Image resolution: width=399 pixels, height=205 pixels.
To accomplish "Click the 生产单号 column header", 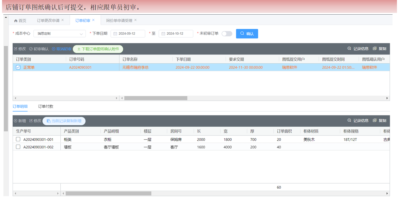I will click(x=24, y=131).
